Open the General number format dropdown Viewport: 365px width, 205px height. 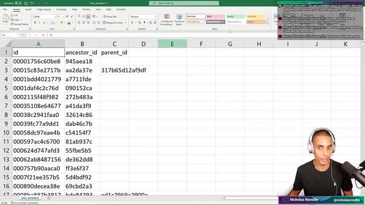156,17
